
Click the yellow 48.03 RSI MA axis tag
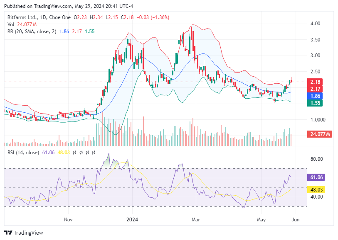[x=316, y=190]
